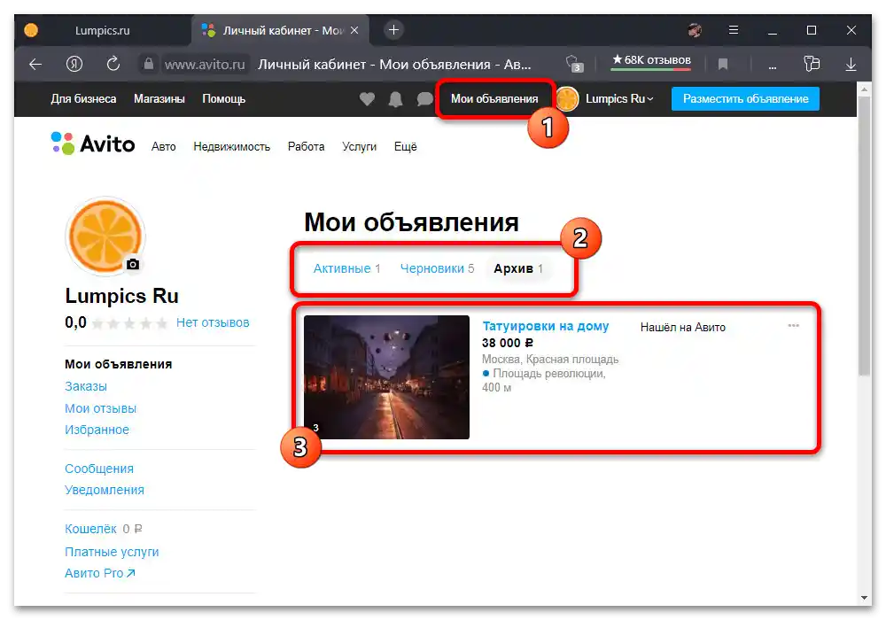Click the scrollbar down arrow
886x620 pixels.
[x=864, y=597]
